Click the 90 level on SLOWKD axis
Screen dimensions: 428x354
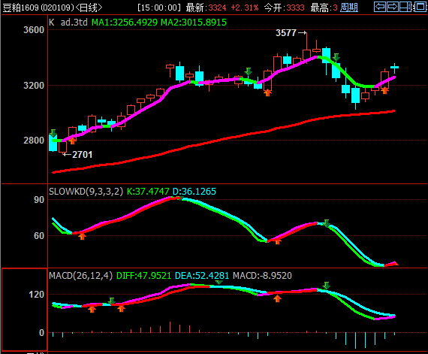coord(39,200)
